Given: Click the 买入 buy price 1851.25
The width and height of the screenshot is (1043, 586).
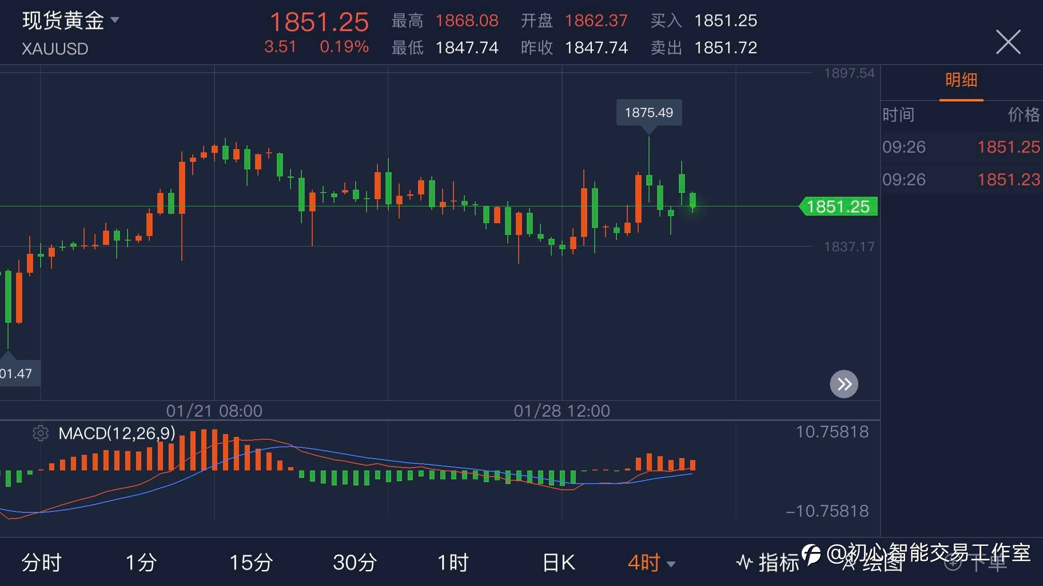Looking at the screenshot, I should pos(725,21).
